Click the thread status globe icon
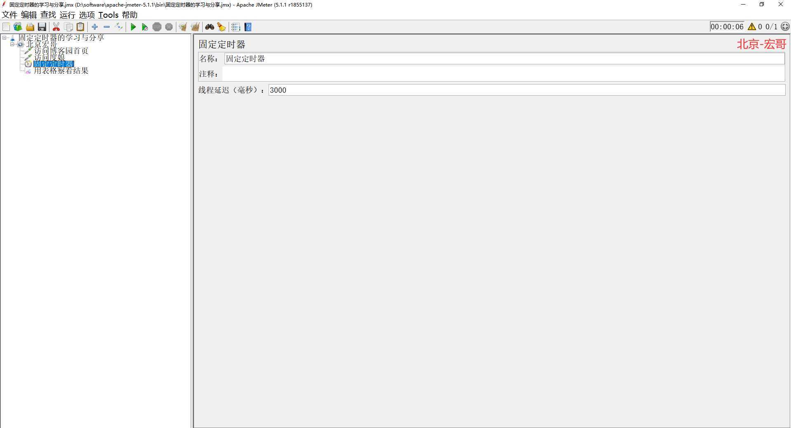Viewport: 791px width, 428px height. pos(785,27)
